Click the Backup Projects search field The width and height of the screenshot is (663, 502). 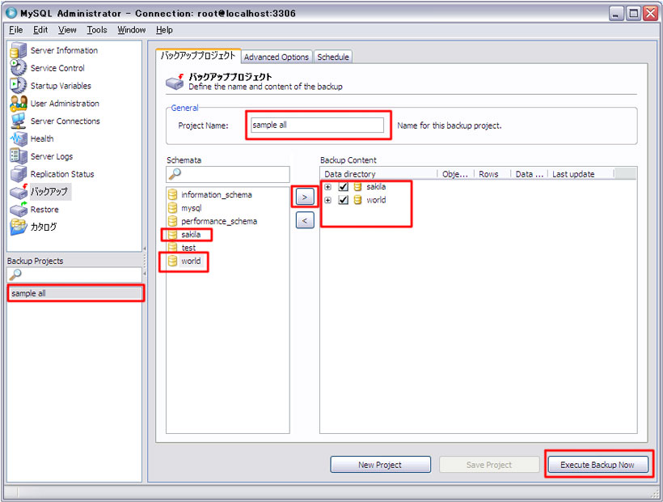coord(74,274)
